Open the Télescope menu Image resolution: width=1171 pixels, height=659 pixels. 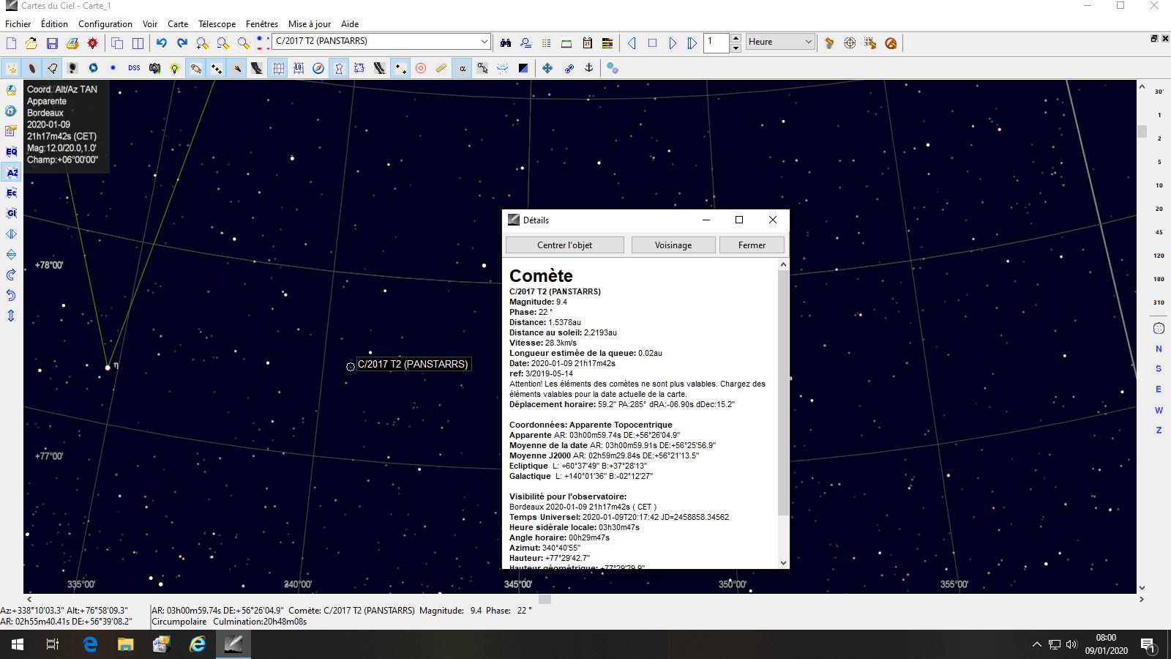click(217, 23)
